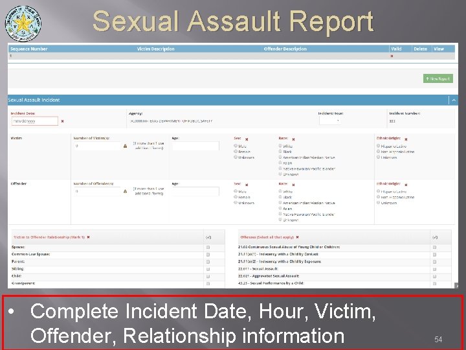Select Hispanic/Latino for Victim ethnic origin

pyautogui.click(x=379, y=146)
